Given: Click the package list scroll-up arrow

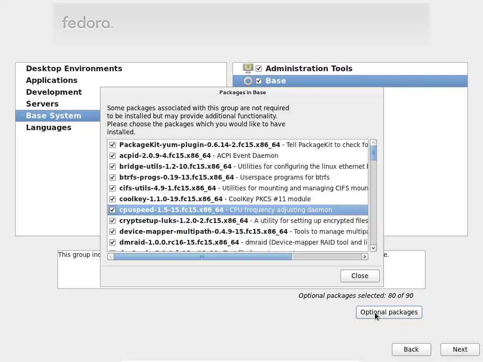Looking at the screenshot, I should pyautogui.click(x=374, y=142).
